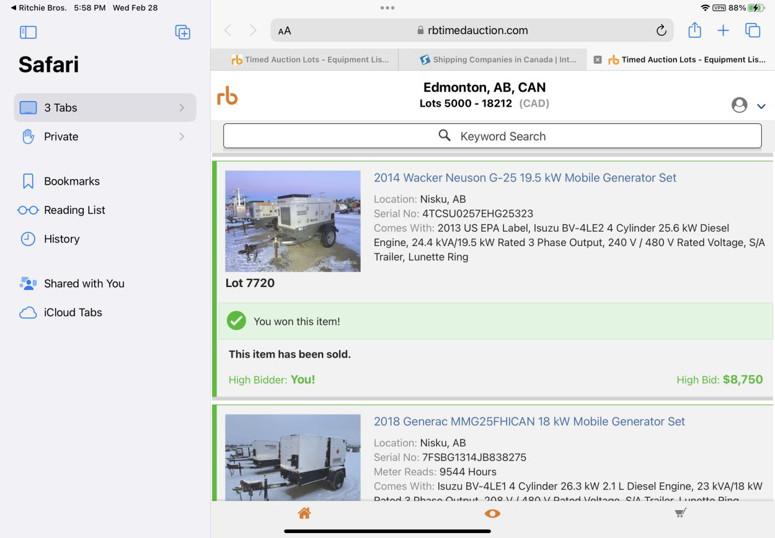Expand the user account dropdown
Screen dimensions: 775x538
click(x=761, y=106)
